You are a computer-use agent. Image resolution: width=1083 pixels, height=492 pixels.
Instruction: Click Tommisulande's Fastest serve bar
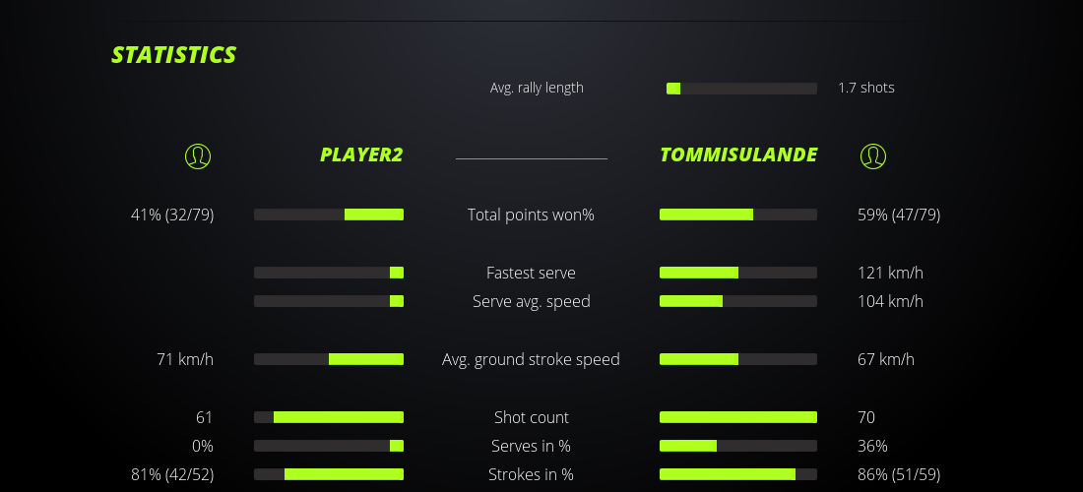[x=737, y=273]
